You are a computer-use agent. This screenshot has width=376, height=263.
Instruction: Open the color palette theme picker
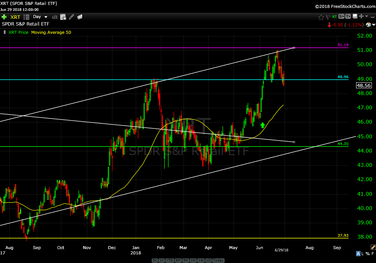(368, 25)
